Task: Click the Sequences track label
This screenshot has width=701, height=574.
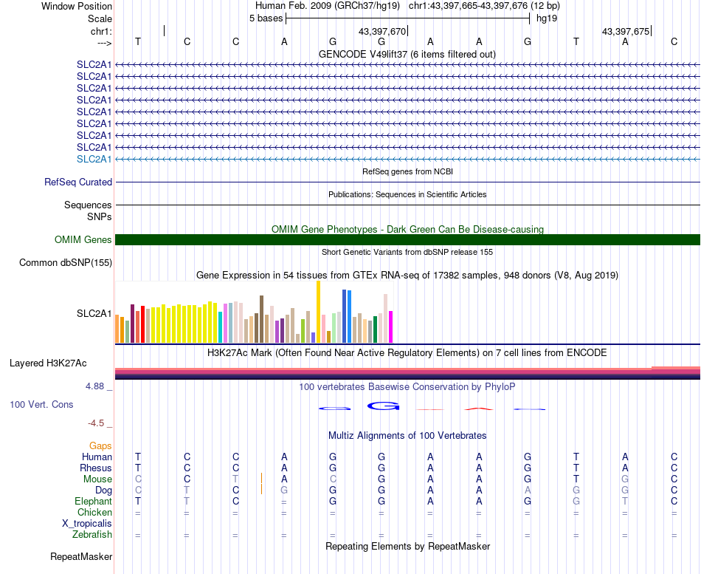Action: (x=88, y=205)
